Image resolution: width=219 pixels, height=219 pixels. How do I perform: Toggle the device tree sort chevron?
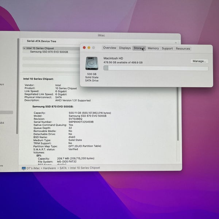pyautogui.click(x=176, y=43)
